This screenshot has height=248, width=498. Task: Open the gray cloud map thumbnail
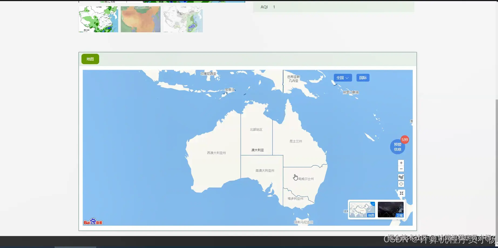pos(183,19)
